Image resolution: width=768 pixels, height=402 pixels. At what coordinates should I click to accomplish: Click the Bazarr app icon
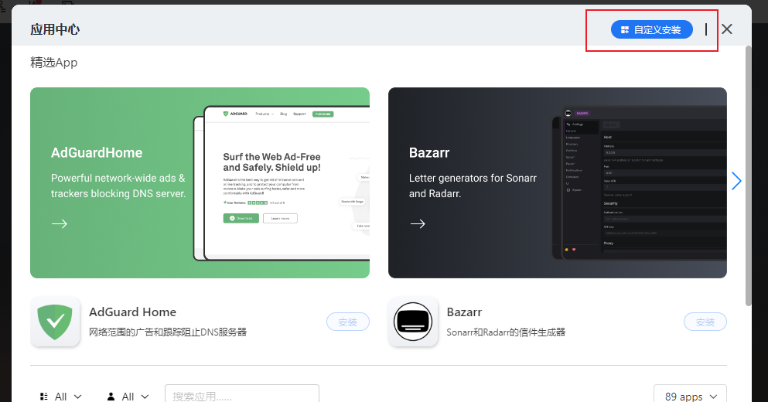413,322
